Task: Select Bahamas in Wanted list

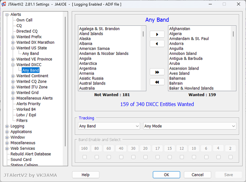Action: [177, 78]
